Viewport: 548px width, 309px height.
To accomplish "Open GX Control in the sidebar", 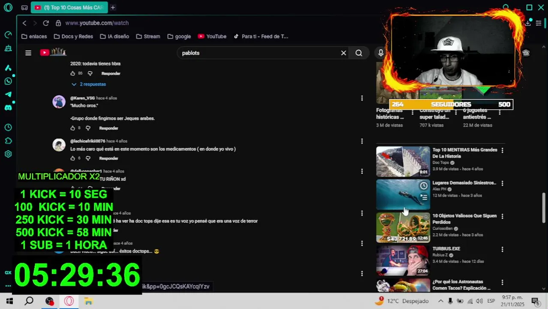I will coord(8,35).
